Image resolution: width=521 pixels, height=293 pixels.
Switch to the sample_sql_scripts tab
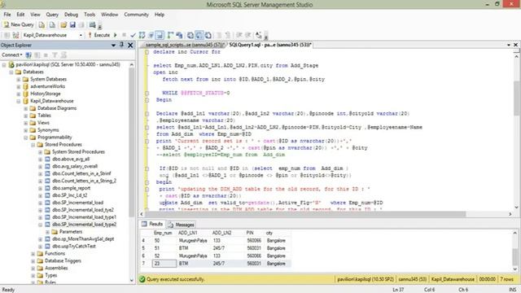185,45
